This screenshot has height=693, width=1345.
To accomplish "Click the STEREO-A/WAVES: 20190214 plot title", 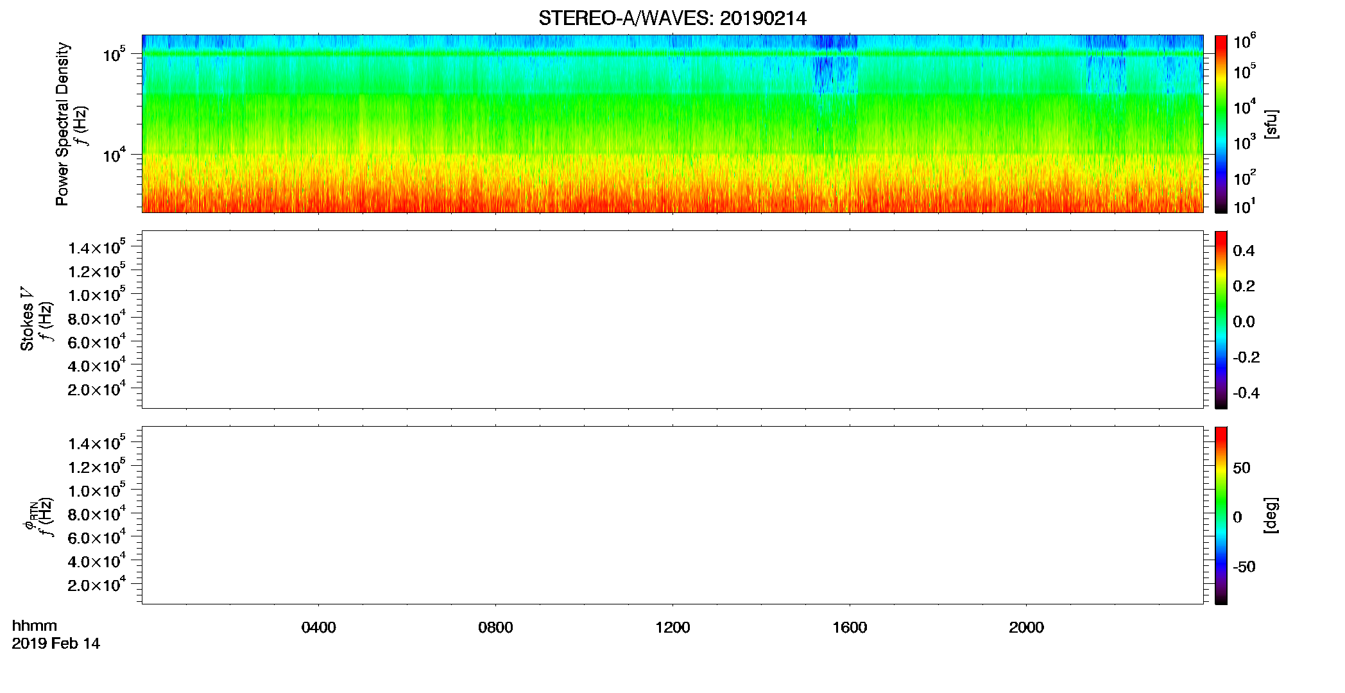I will [x=672, y=19].
